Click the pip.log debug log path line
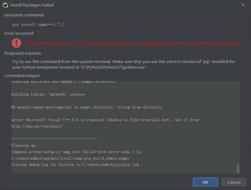Viewport: 251px width, 190px height. [75, 164]
